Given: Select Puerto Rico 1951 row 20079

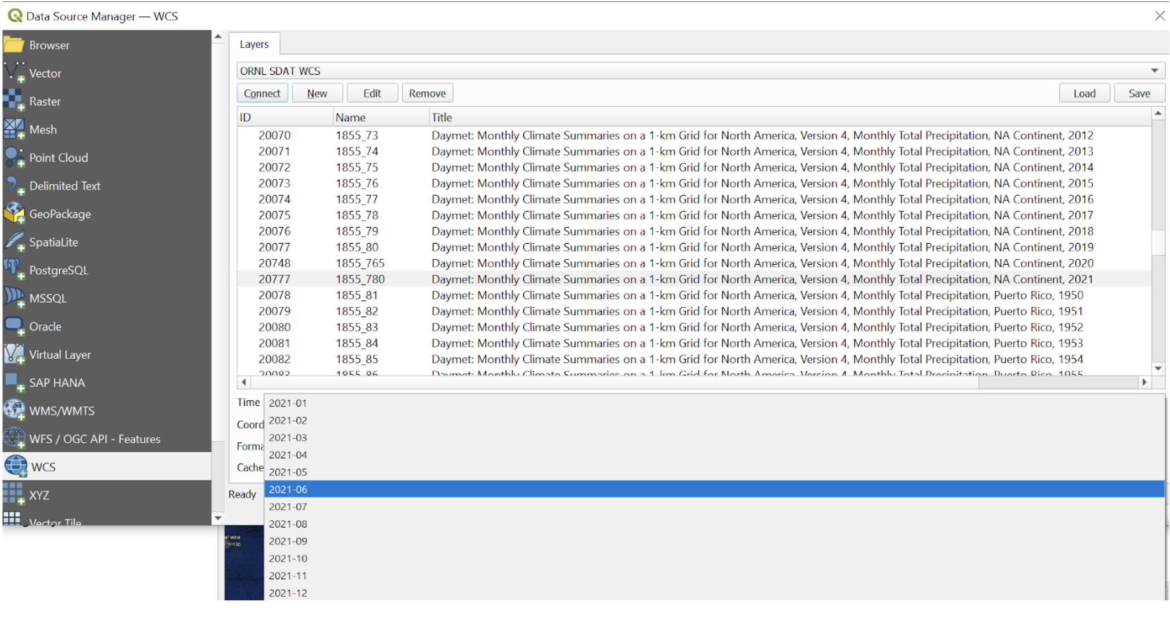Looking at the screenshot, I should coord(694,311).
